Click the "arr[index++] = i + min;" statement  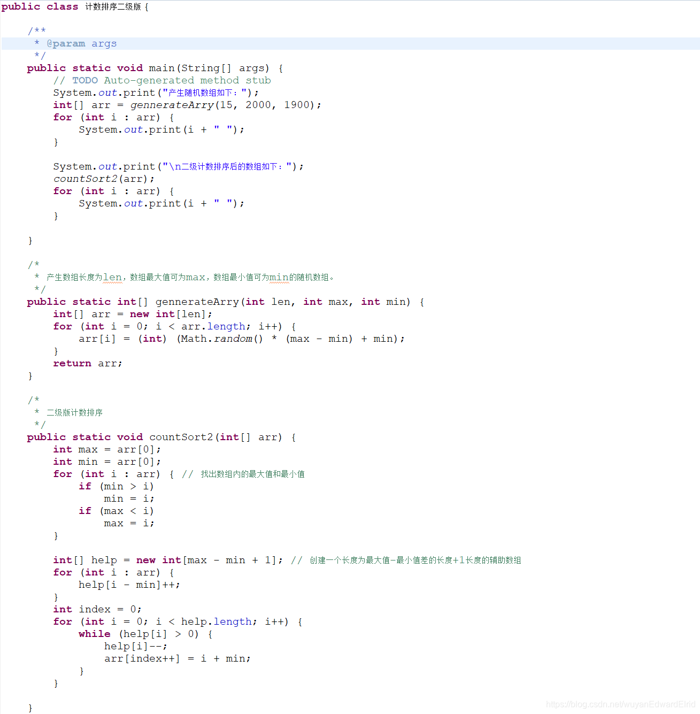coord(177,658)
